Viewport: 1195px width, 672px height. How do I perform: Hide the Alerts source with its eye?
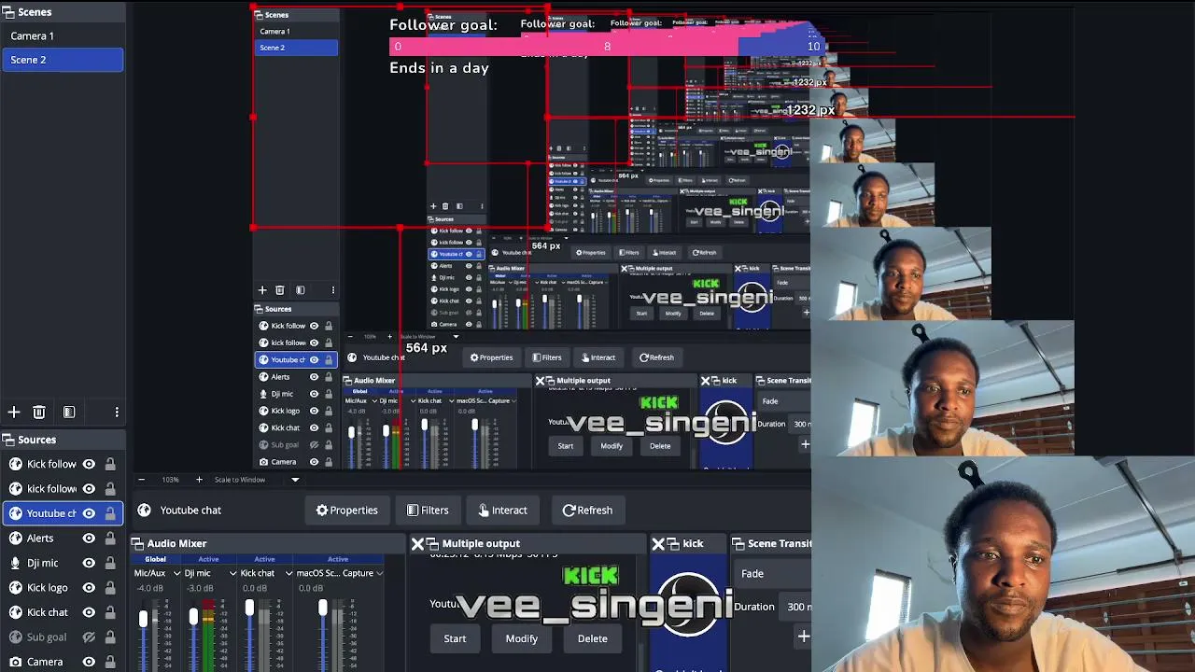click(x=89, y=539)
